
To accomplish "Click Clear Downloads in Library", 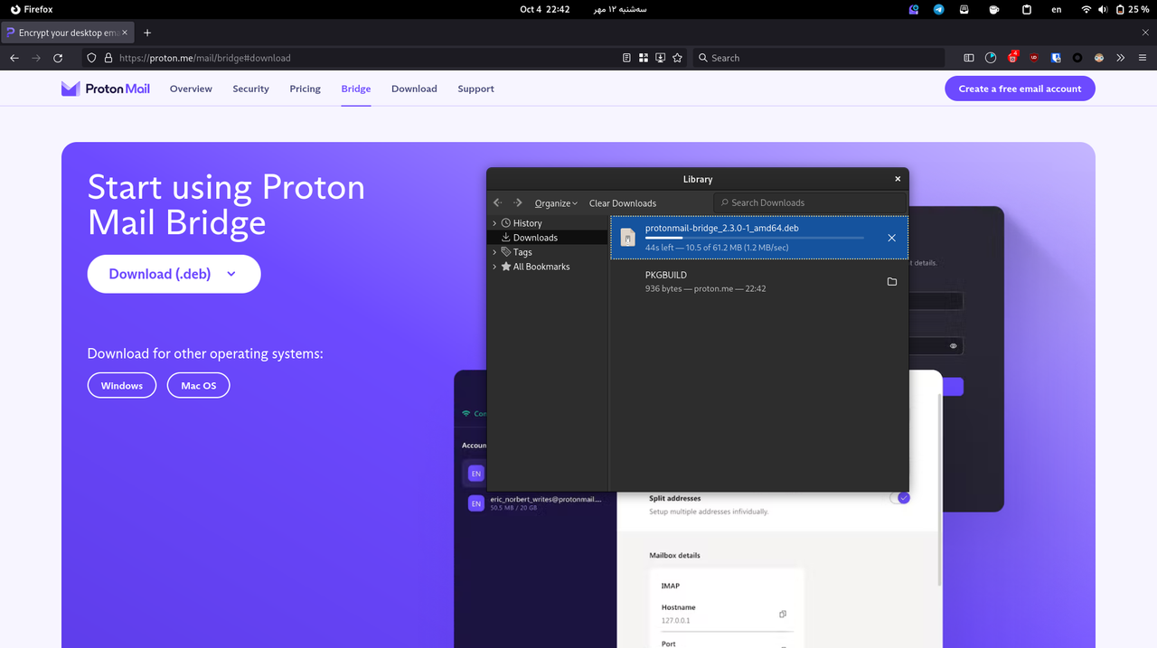I will (623, 203).
